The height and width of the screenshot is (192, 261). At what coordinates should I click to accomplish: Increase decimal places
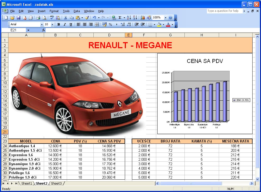point(123,24)
